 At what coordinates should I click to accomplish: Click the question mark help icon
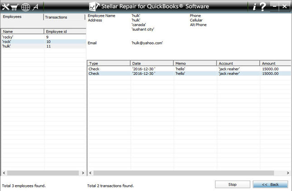(263, 7)
